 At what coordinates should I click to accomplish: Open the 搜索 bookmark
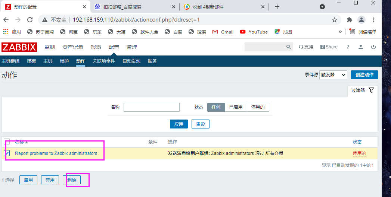[x=198, y=32]
